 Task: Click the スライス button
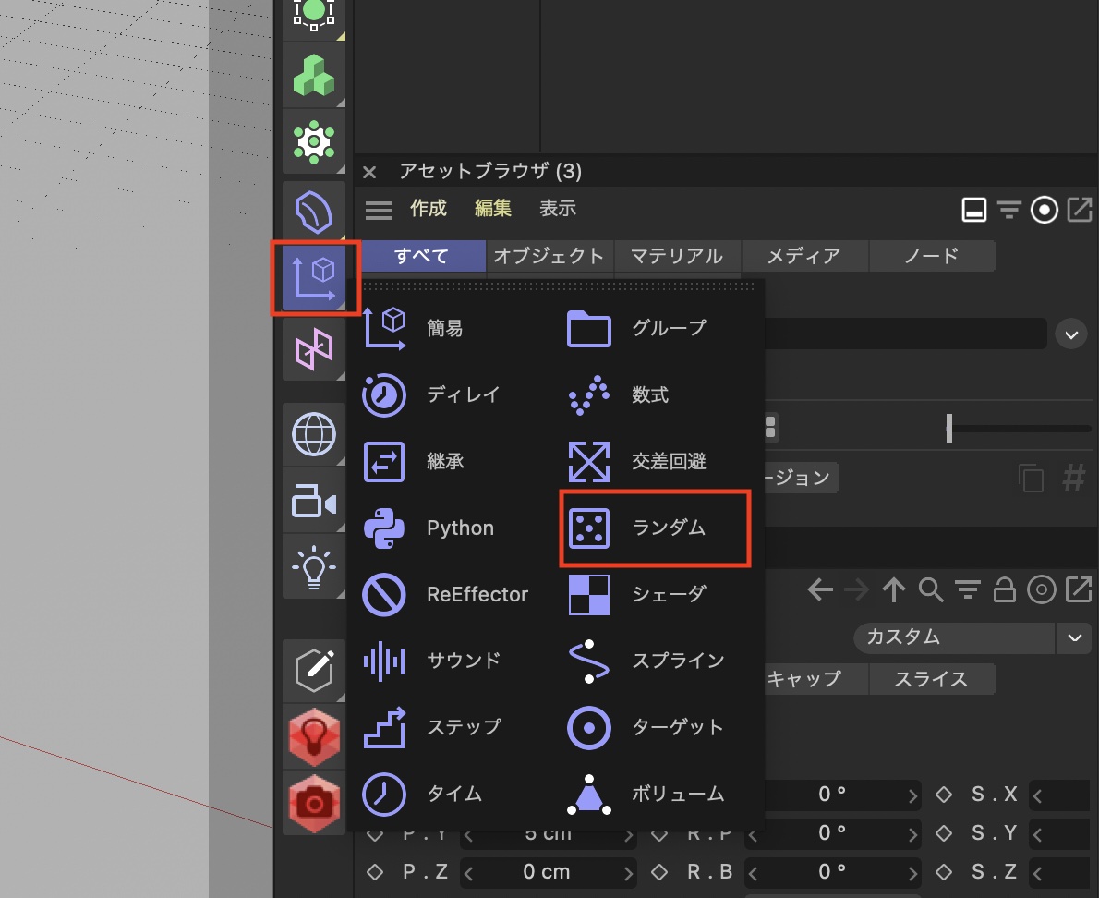point(931,679)
